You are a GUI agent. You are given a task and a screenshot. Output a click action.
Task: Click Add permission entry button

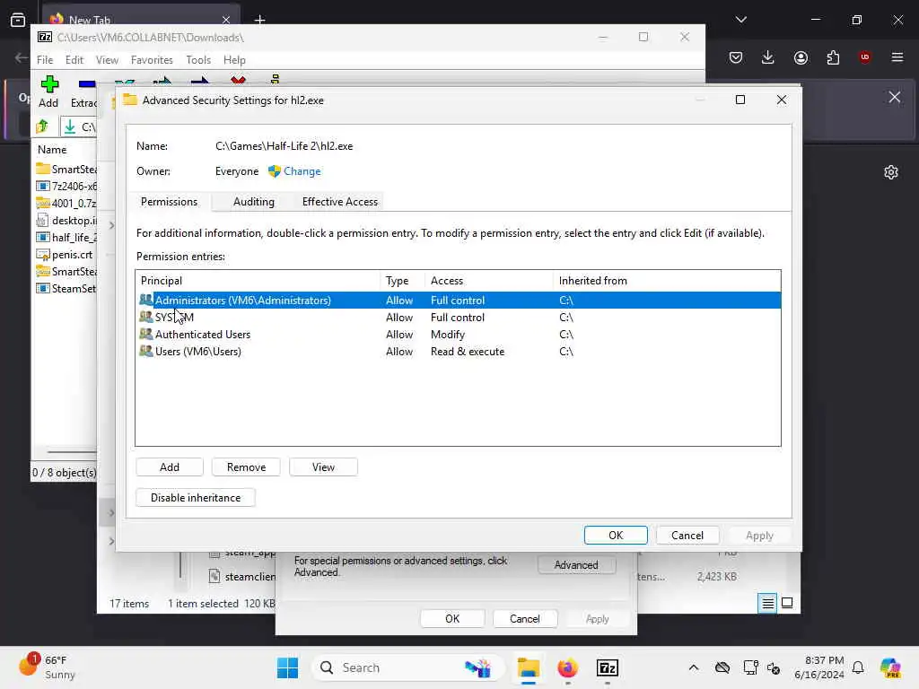coord(170,467)
